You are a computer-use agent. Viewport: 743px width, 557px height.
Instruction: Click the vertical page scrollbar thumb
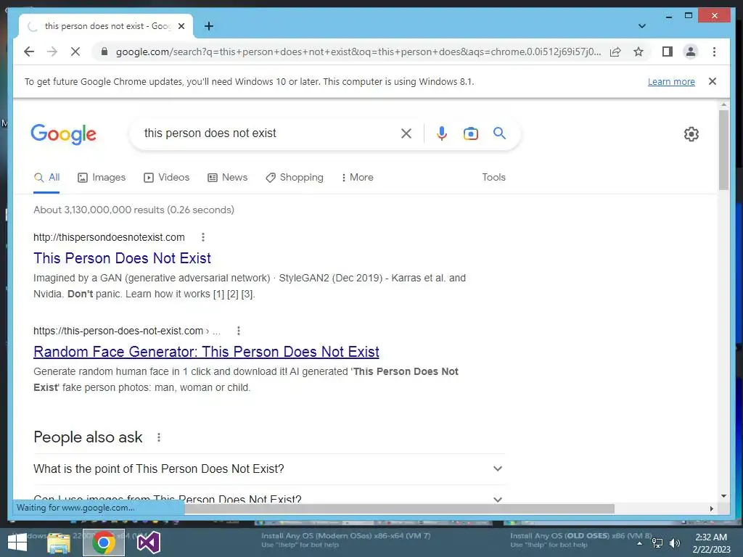pos(723,150)
